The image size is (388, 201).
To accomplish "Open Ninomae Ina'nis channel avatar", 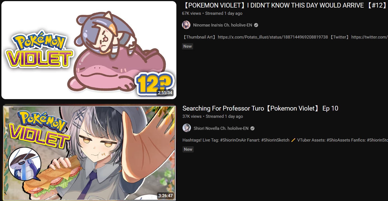I will point(186,25).
